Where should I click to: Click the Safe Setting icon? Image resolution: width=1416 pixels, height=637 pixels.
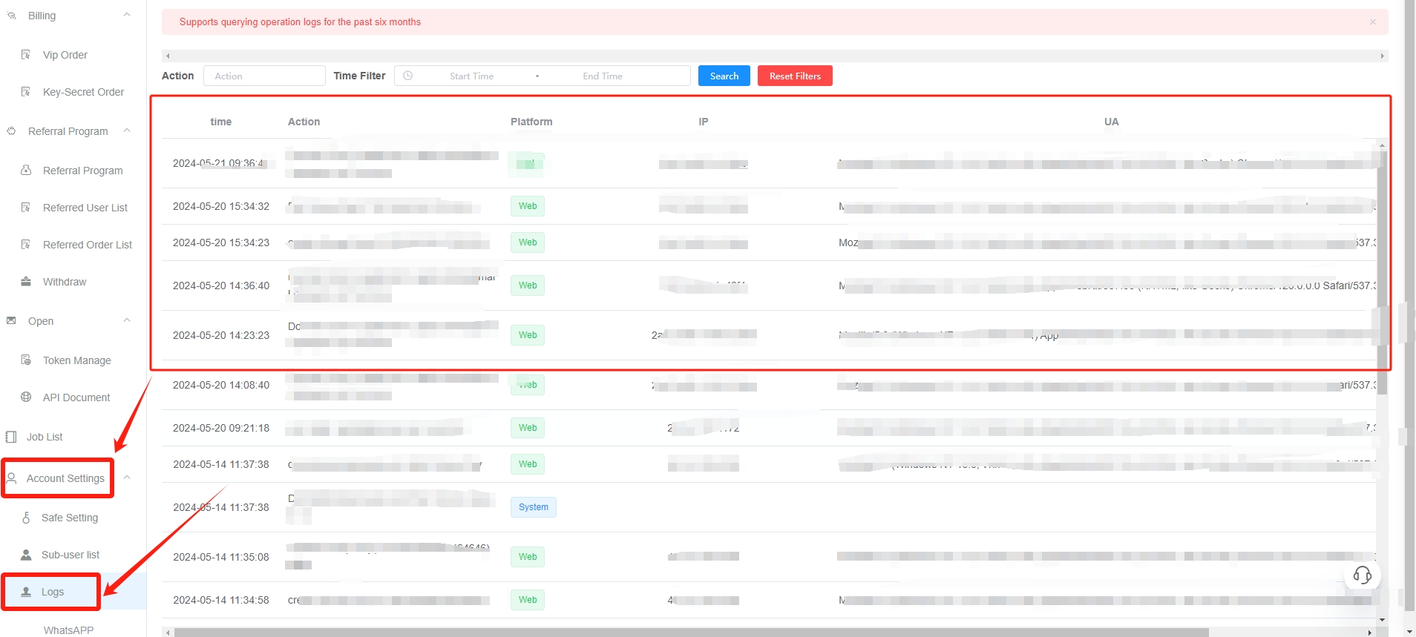coord(26,517)
